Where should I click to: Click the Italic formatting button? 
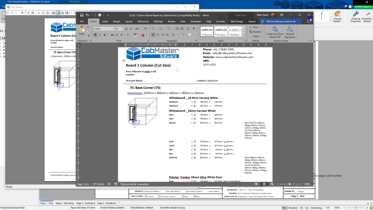pos(100,35)
